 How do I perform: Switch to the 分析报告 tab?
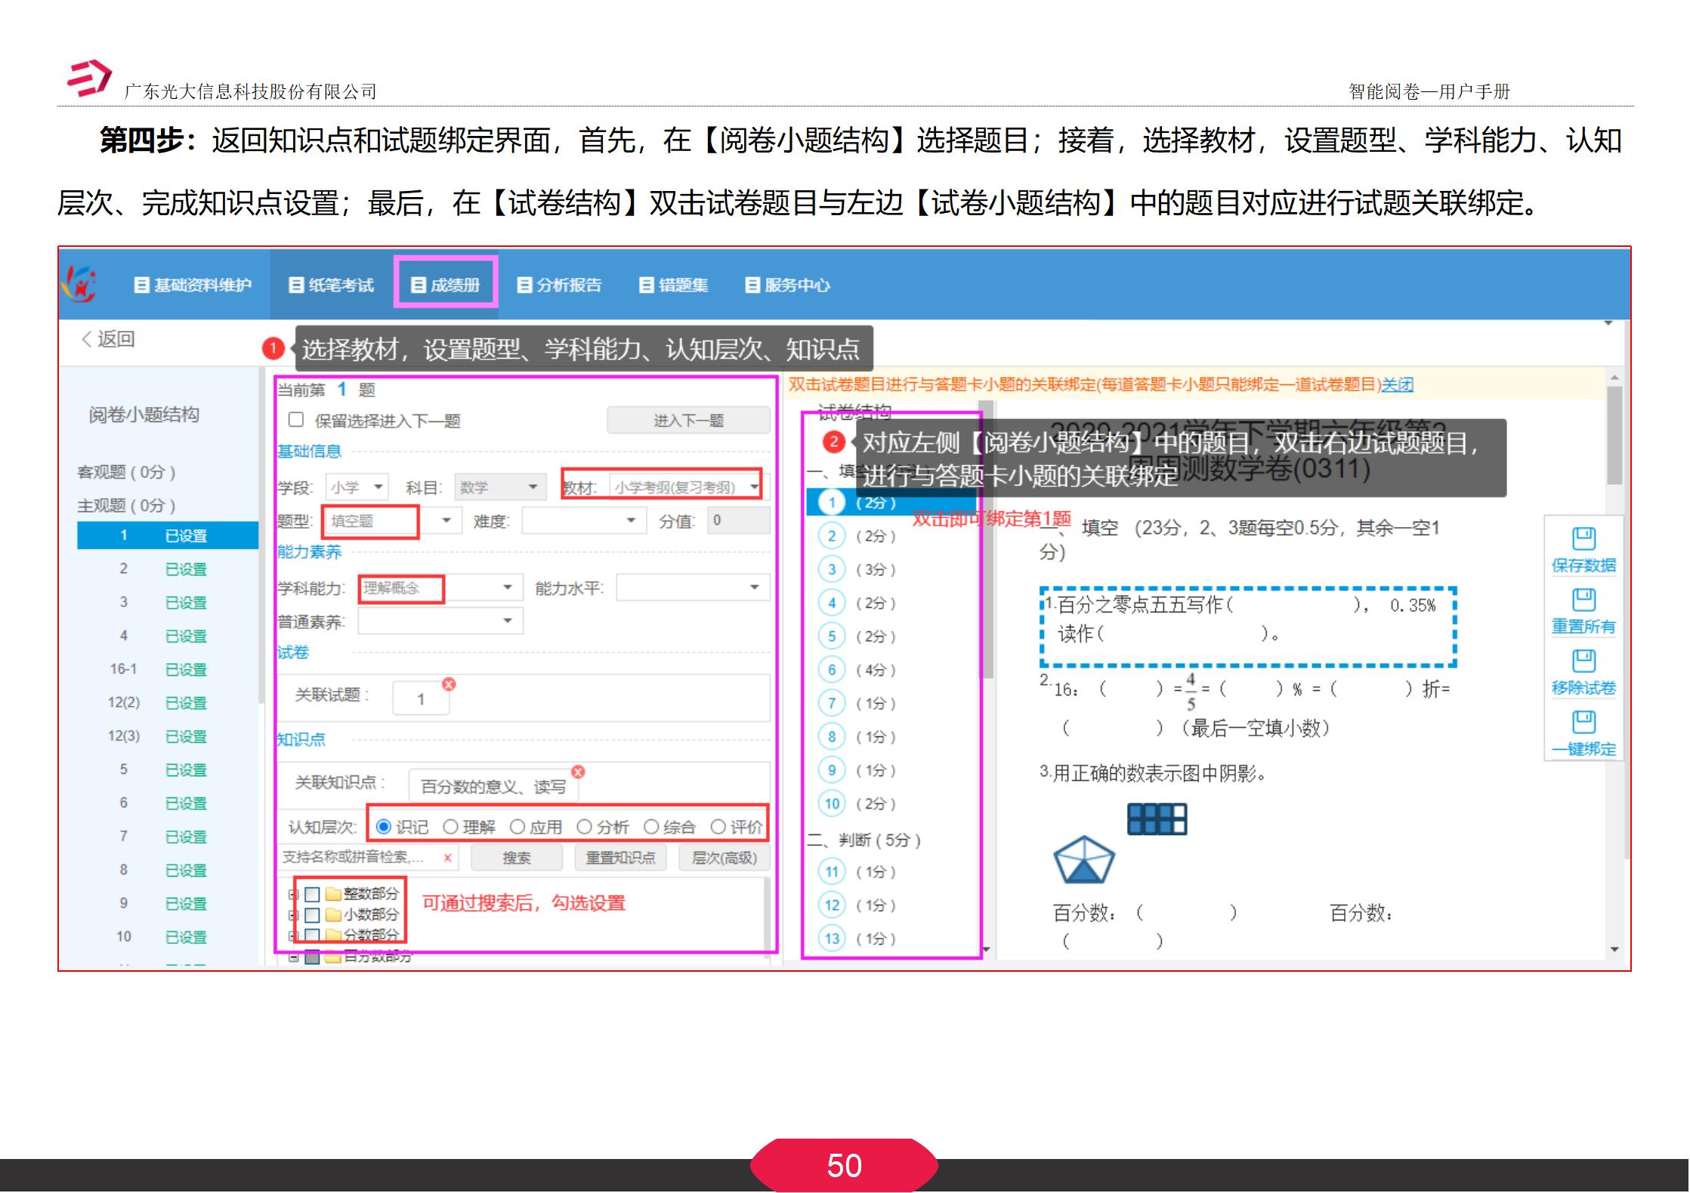(561, 285)
